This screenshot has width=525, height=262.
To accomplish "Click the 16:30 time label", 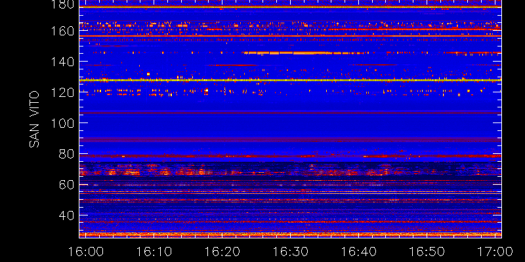I will (291, 252).
